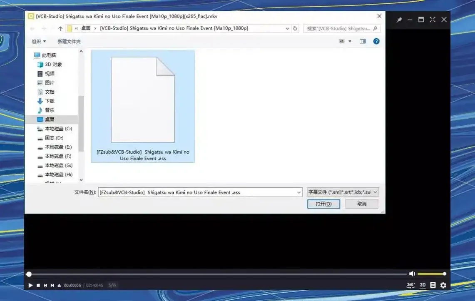The image size is (475, 301).
Task: Pin the media player window on top
Action: click(399, 20)
